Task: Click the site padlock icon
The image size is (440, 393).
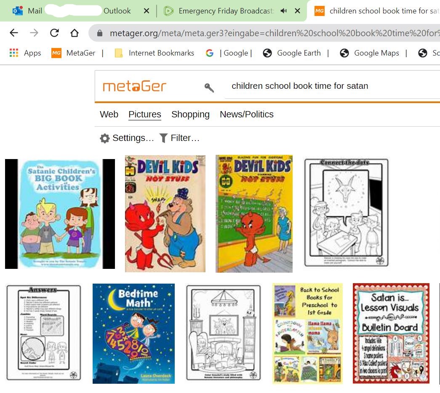Action: 100,33
